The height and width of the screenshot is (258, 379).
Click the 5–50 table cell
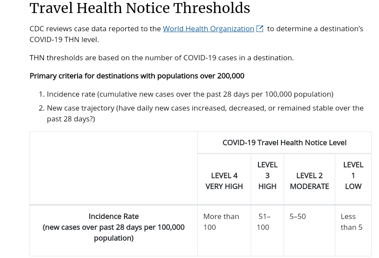click(297, 216)
